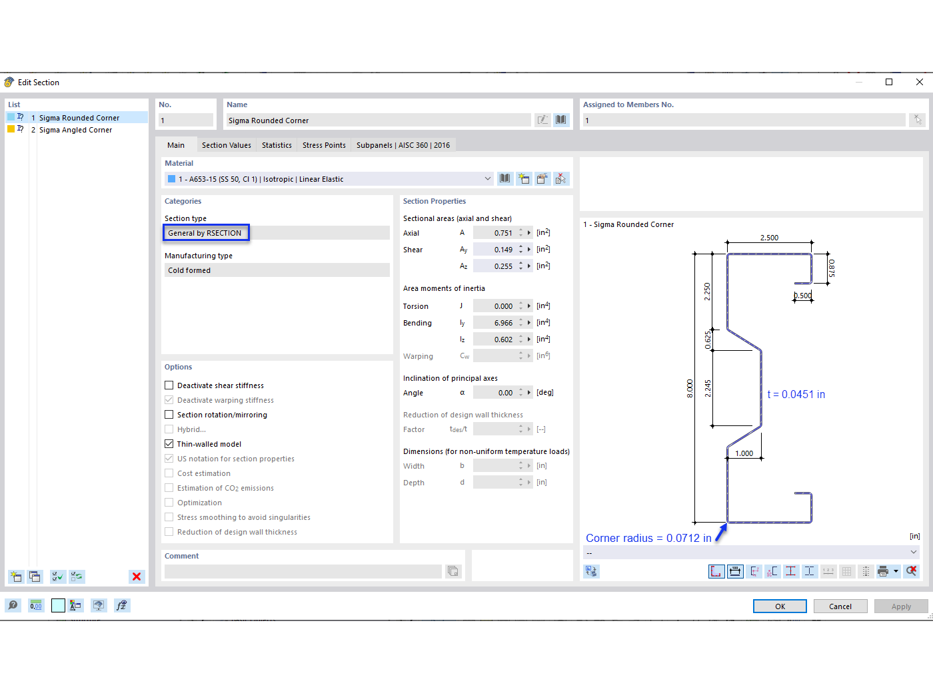Click the print icon below the section preview
The height and width of the screenshot is (699, 933).
coord(883,571)
